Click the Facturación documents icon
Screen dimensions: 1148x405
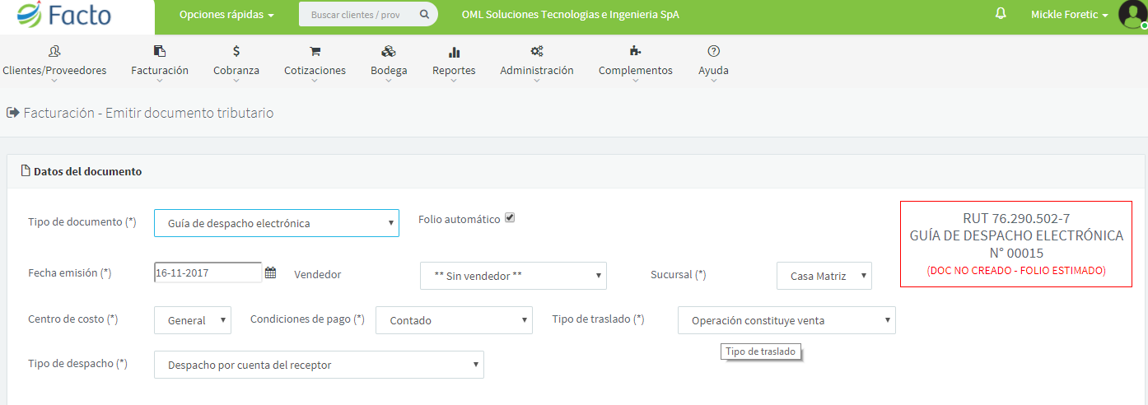(160, 51)
